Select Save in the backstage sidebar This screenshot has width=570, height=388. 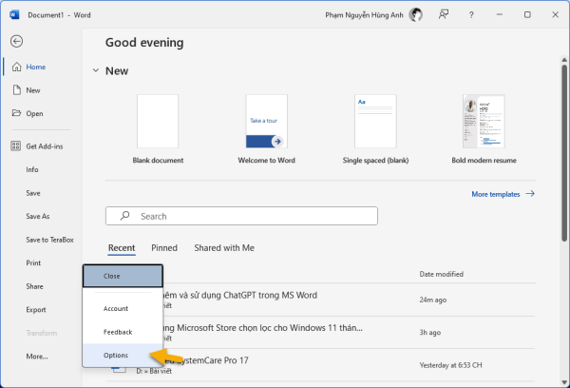click(x=33, y=193)
